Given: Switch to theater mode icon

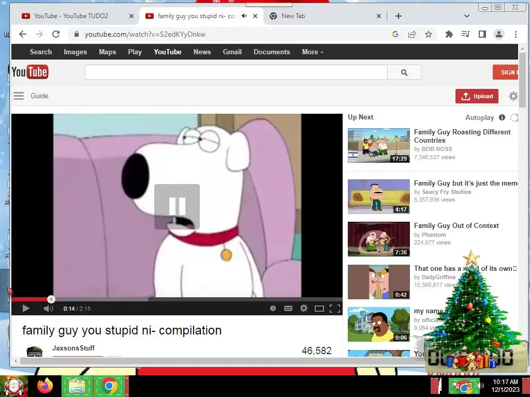Looking at the screenshot, I should tap(319, 309).
